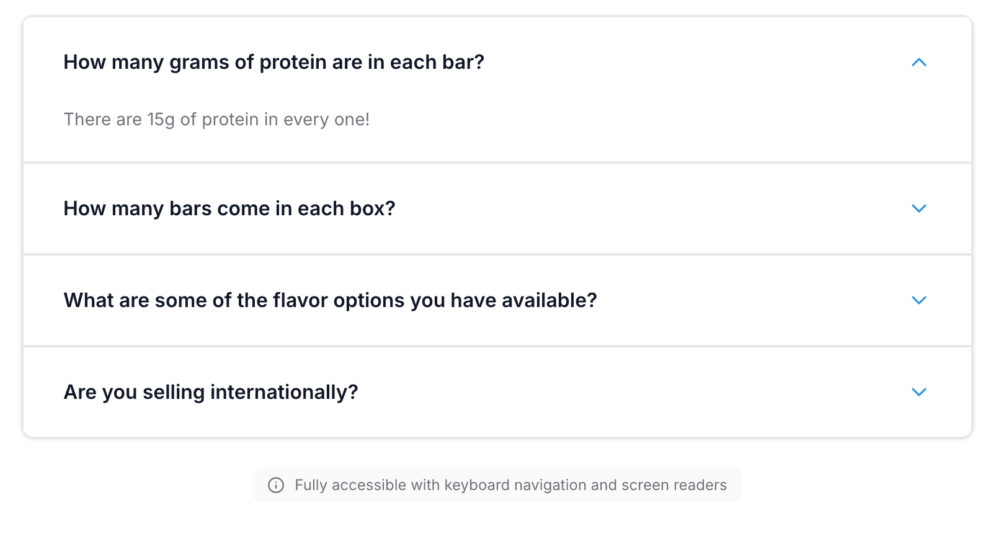Click the chevron on the international selling question
This screenshot has width=996, height=536.
(x=919, y=391)
